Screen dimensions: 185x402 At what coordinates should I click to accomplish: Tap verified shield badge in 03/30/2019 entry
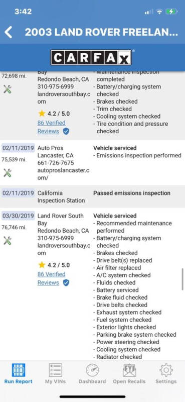coord(66,283)
